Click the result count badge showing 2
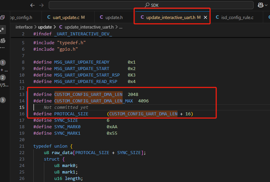This screenshot has height=182, width=270. click(x=3, y=78)
